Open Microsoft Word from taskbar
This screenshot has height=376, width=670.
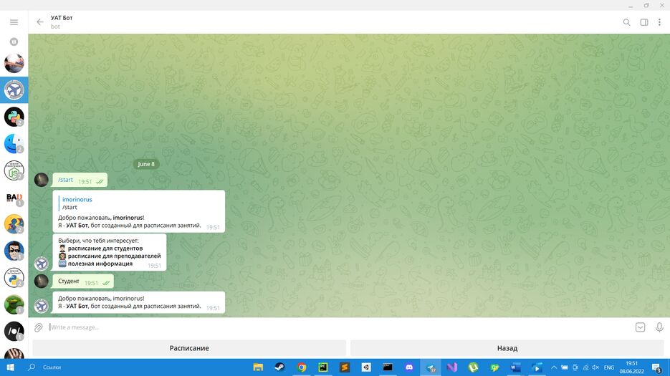(x=516, y=367)
